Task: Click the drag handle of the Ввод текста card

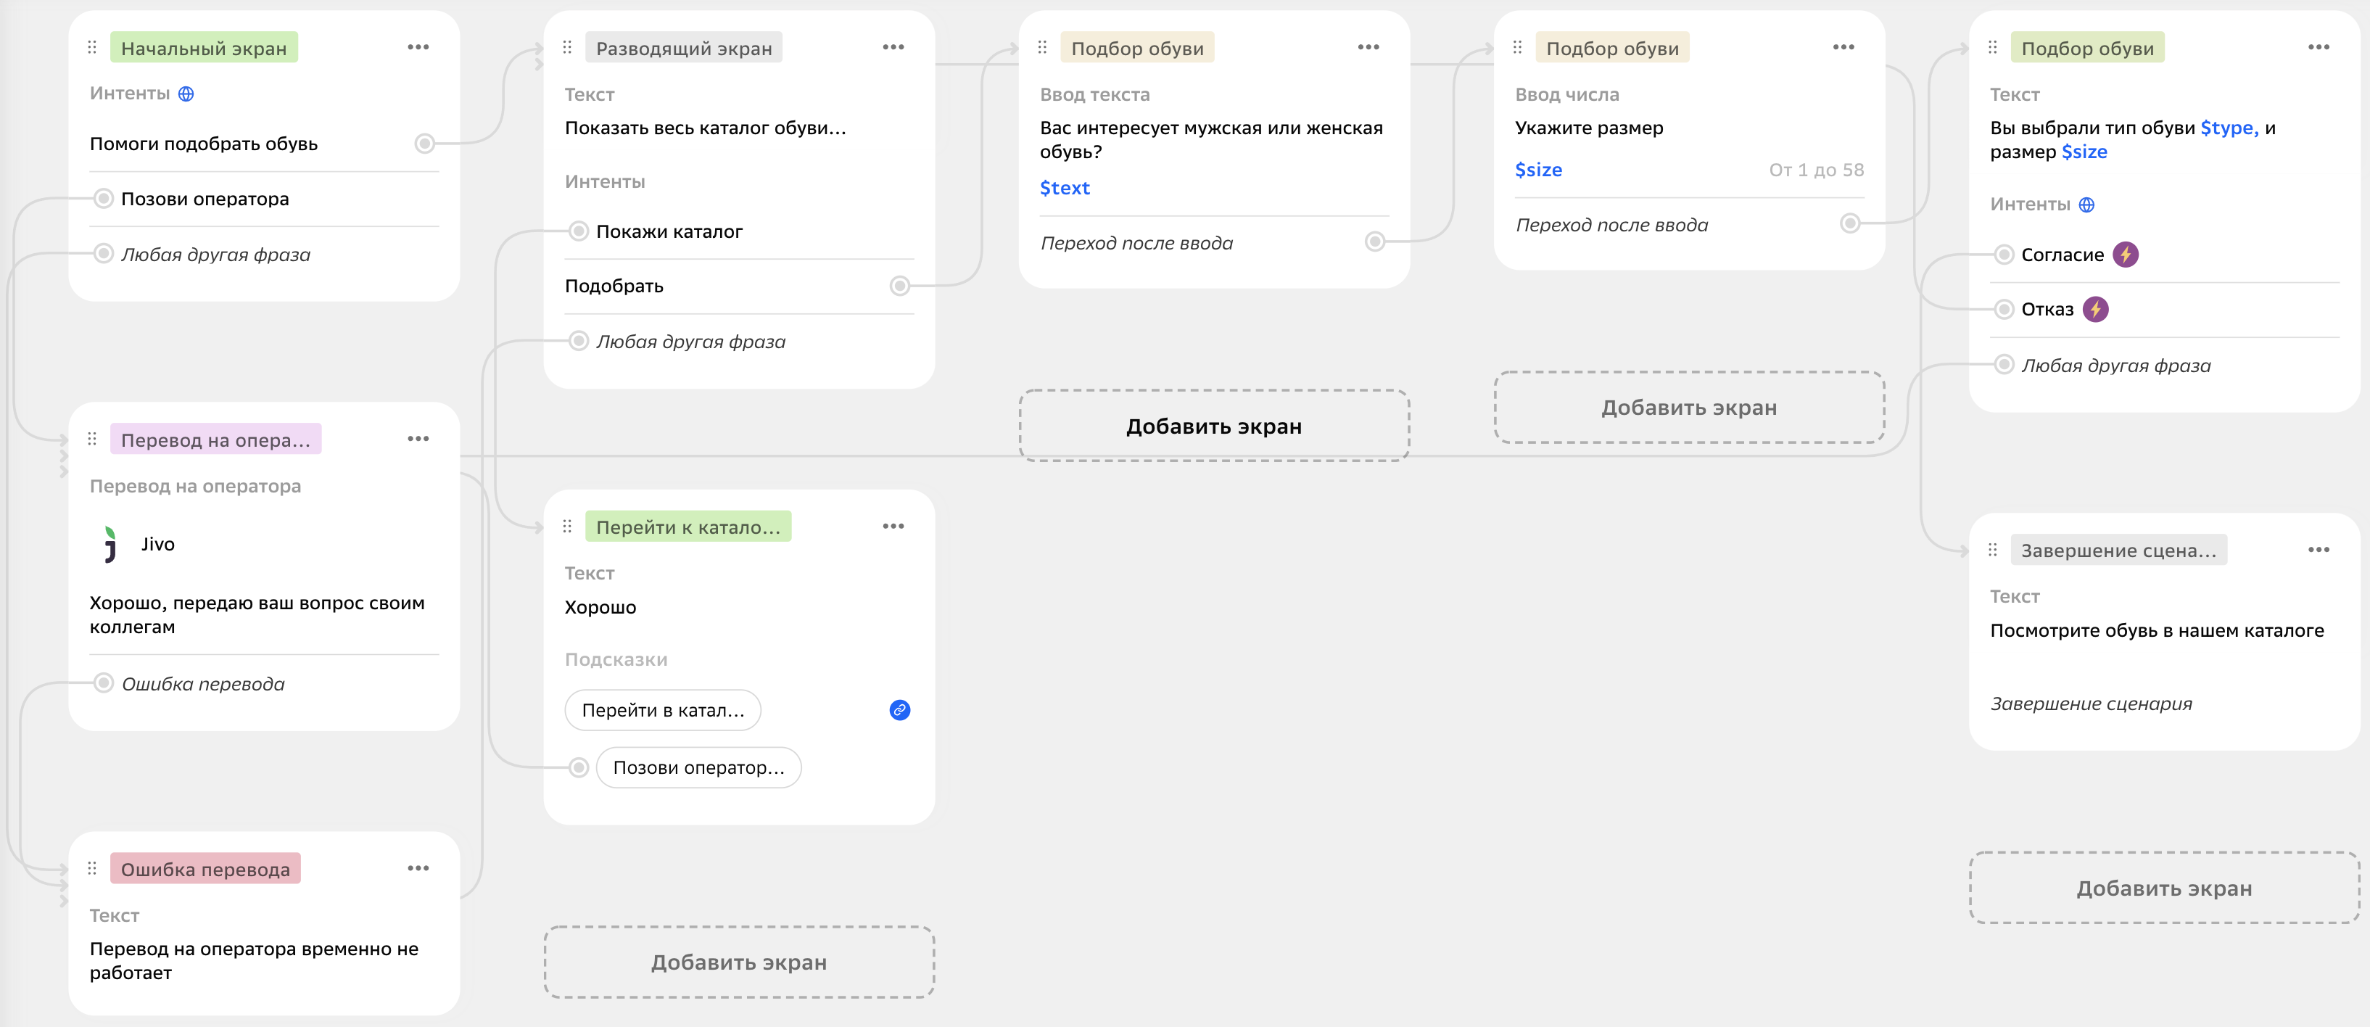Action: 1042,47
